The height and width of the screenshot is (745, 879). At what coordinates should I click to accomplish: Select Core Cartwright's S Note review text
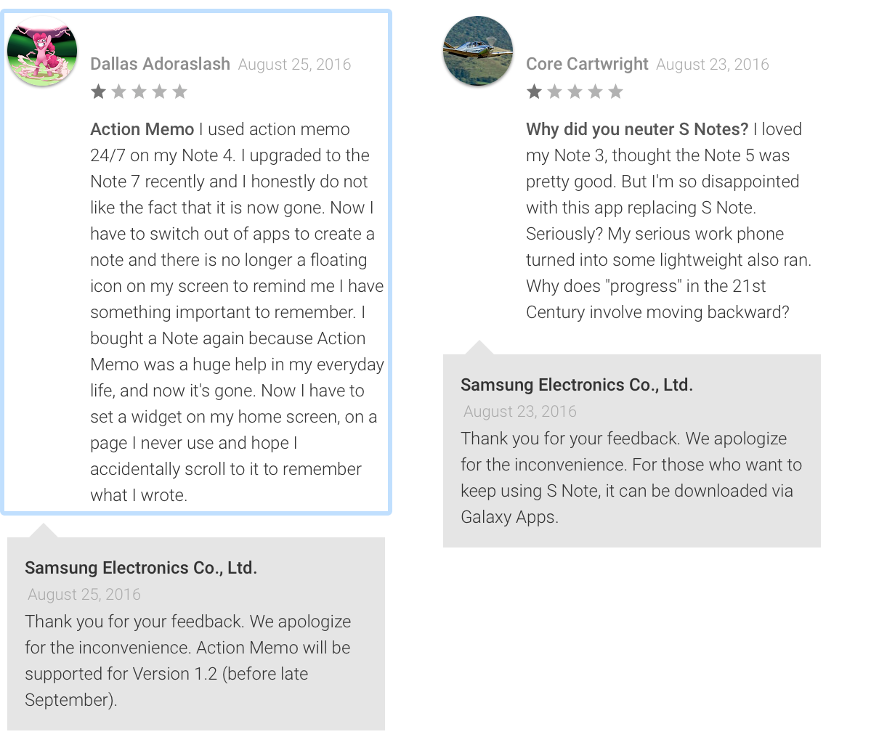click(668, 234)
